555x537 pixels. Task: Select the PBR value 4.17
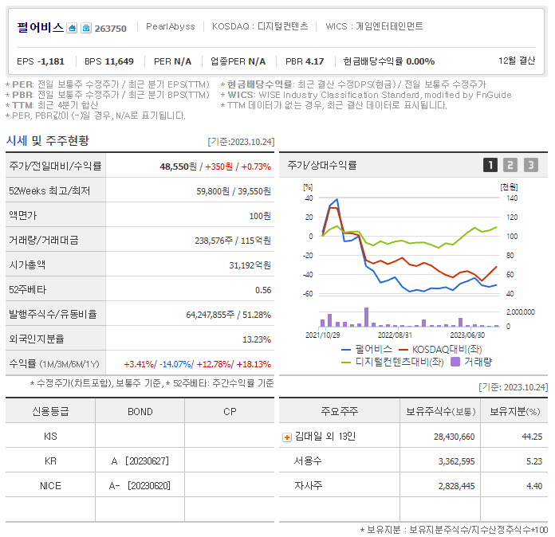pyautogui.click(x=314, y=61)
